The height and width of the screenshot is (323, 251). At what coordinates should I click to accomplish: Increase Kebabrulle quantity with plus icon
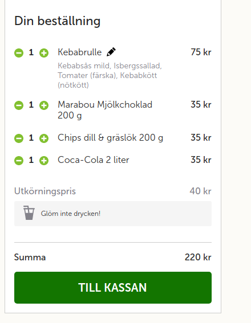44,53
